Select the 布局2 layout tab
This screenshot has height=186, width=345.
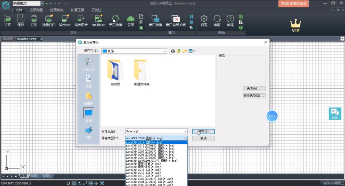point(46,176)
